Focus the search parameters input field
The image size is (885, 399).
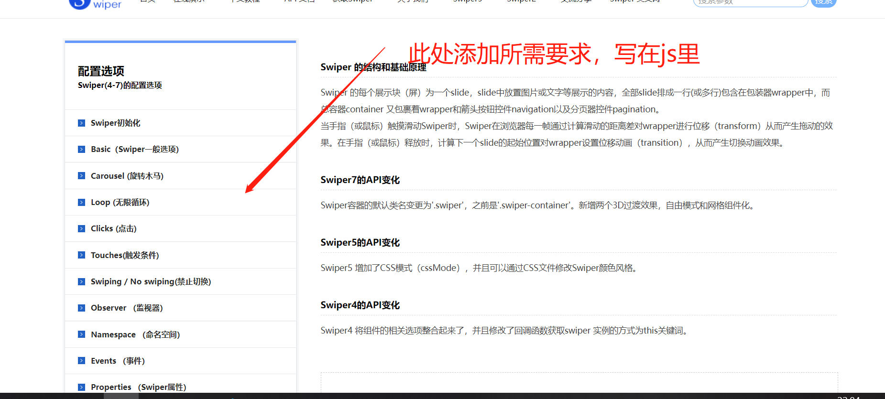(x=750, y=2)
